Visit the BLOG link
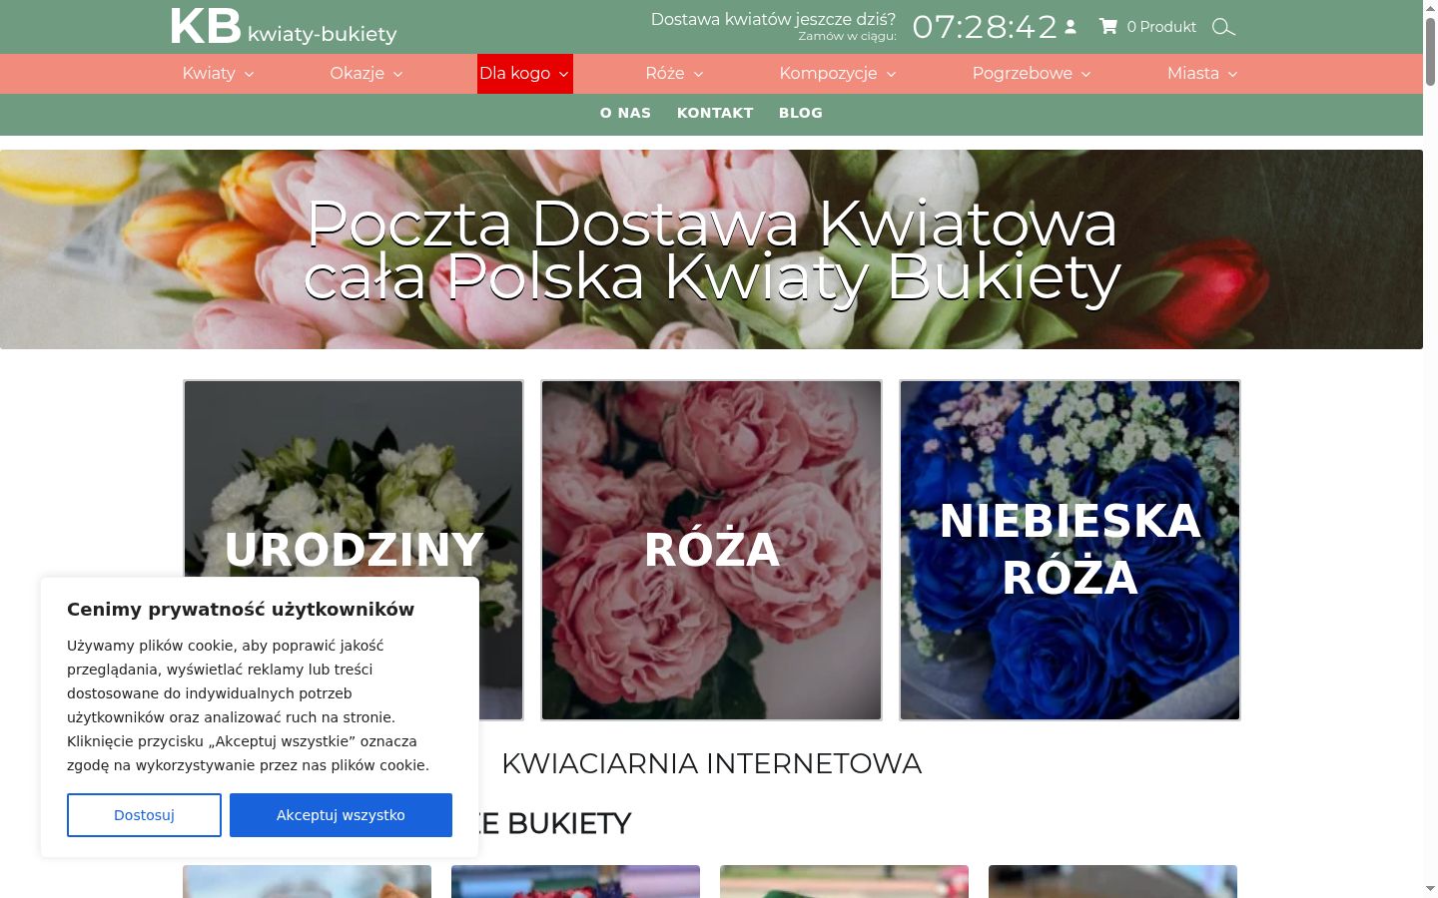Image resolution: width=1438 pixels, height=898 pixels. click(801, 113)
